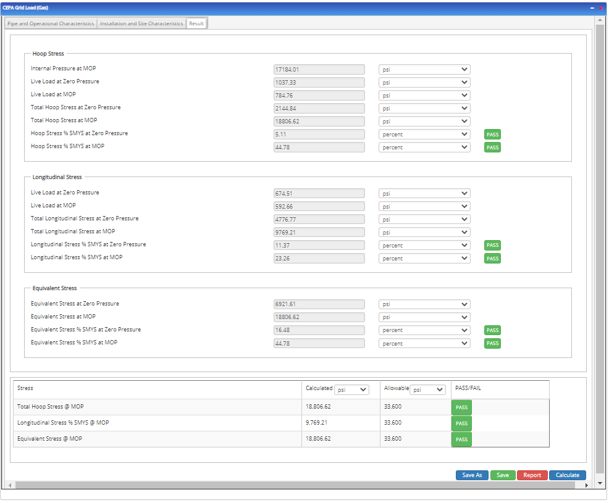609x503 pixels.
Task: Select the Result tab
Action: [196, 23]
